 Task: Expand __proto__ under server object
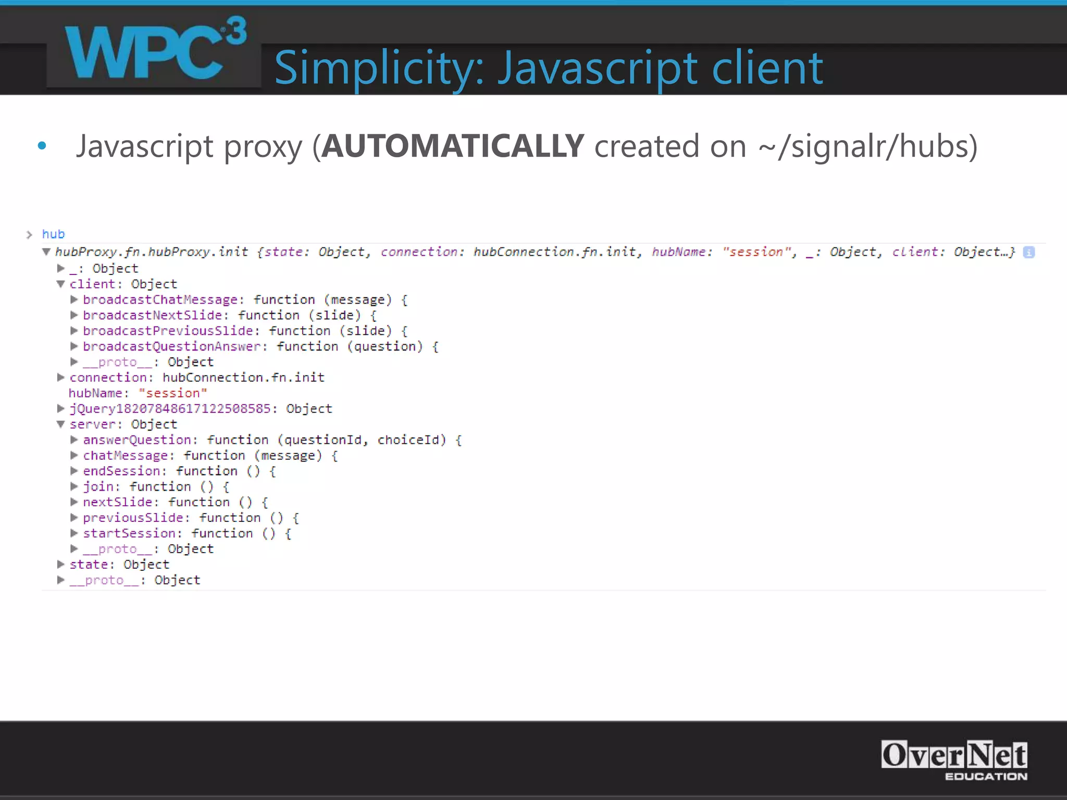(x=74, y=548)
